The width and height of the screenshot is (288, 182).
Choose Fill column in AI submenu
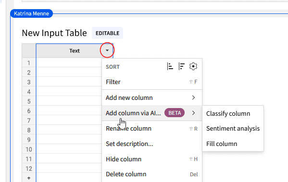coord(233,144)
